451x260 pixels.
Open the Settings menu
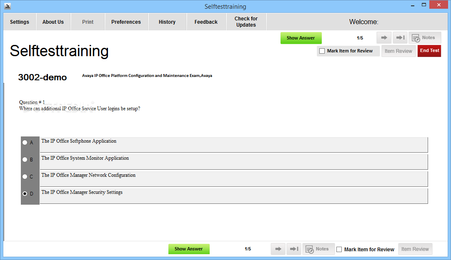20,22
